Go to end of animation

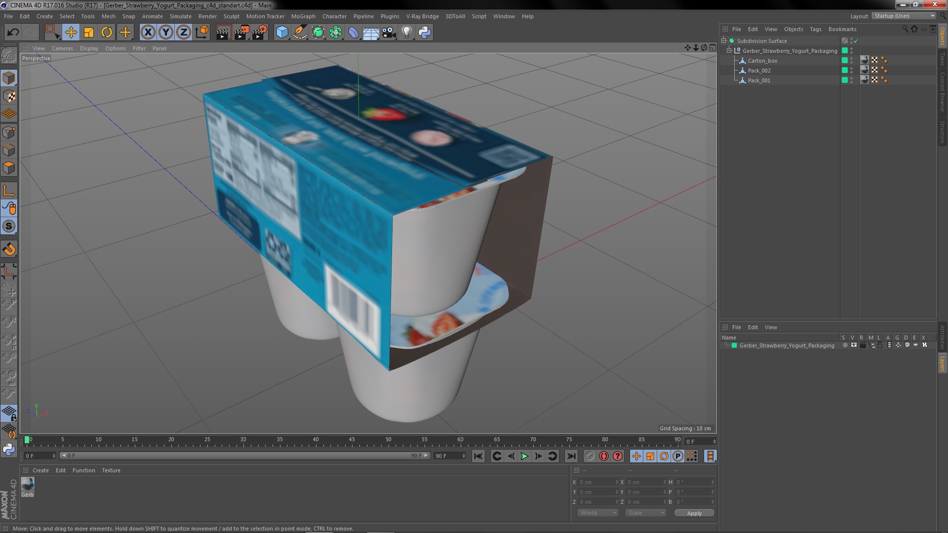point(571,457)
